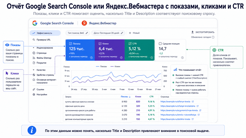Toggle the CTR metric checkbox
Image resolution: width=246 pixels, height=138 pixels.
click(x=130, y=44)
